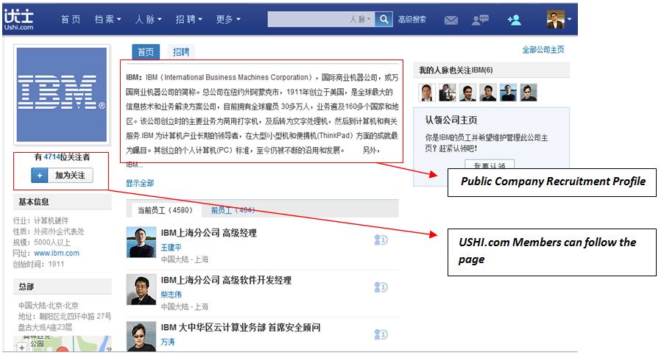Click connection degree icon for 柴志伟
The image size is (664, 363).
click(x=381, y=287)
